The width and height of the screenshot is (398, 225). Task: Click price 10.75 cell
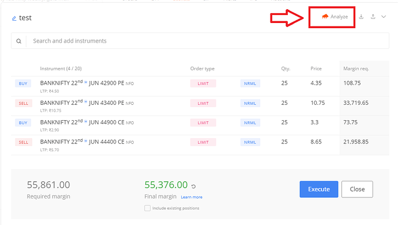318,103
